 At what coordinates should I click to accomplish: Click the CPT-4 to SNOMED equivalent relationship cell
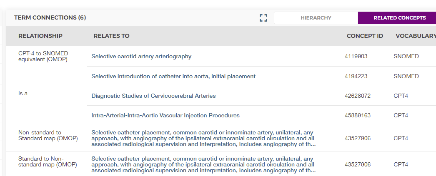point(43,56)
